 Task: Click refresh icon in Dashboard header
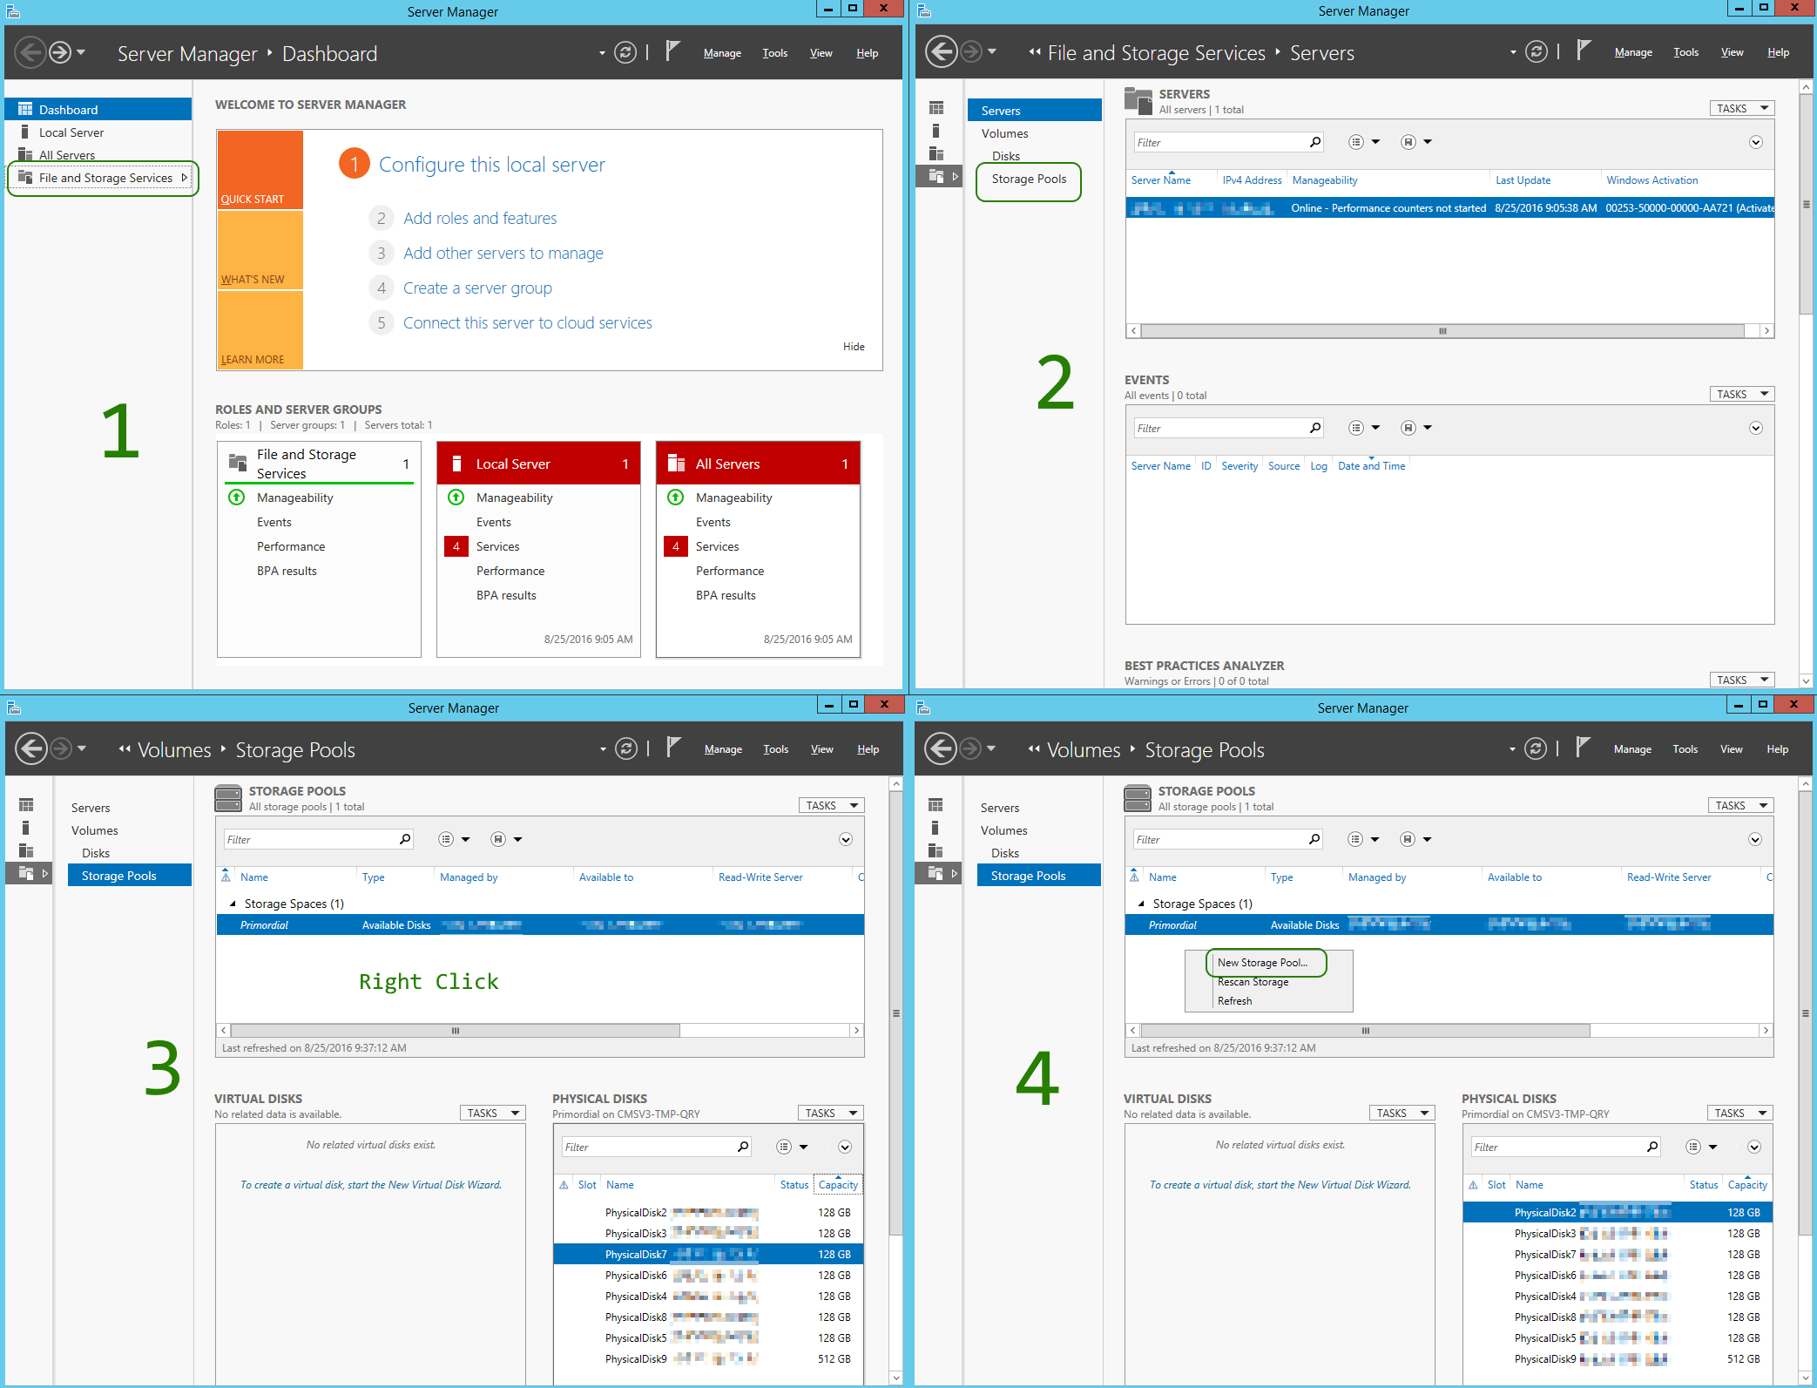pyautogui.click(x=625, y=53)
